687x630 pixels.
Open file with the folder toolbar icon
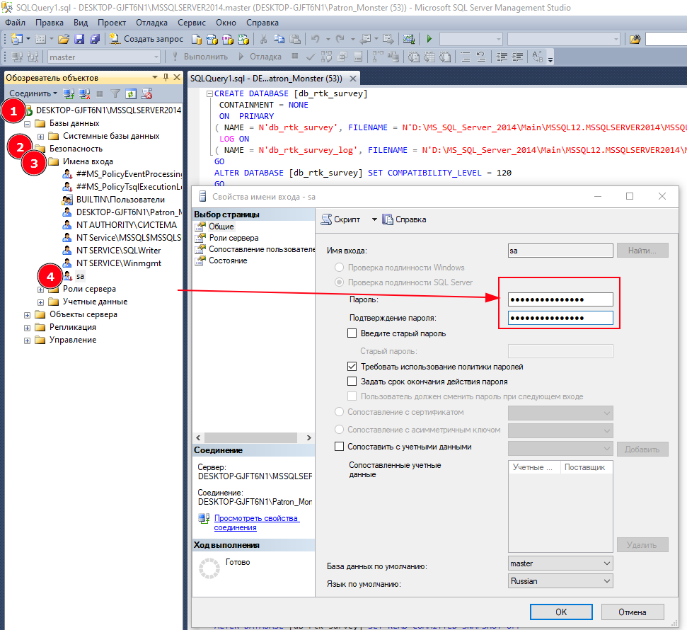64,39
